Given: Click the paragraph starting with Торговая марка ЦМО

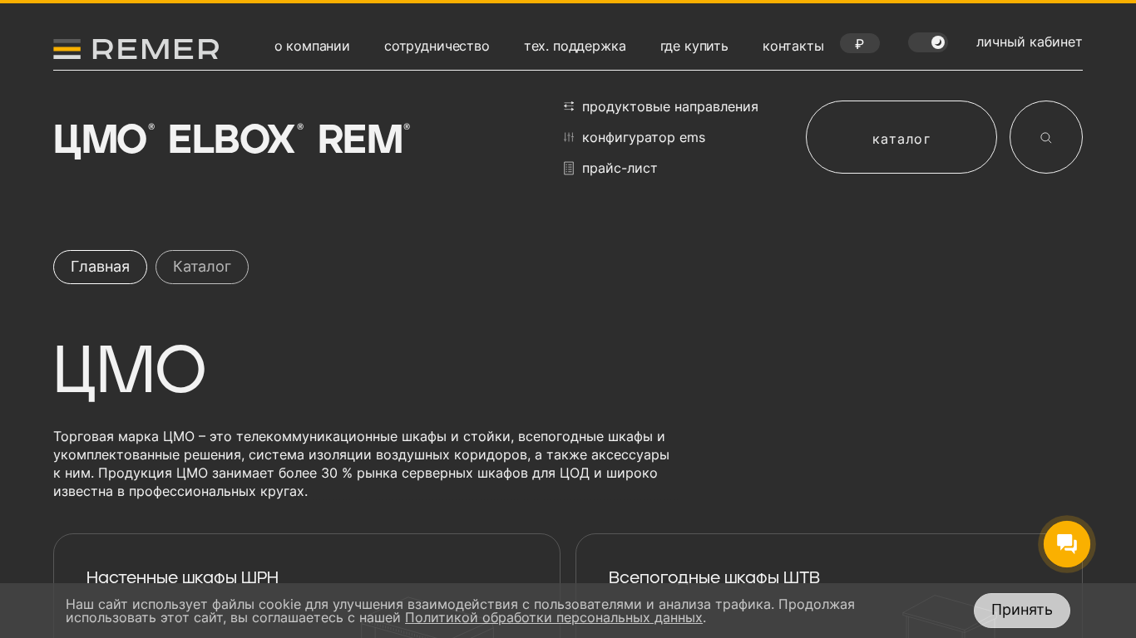Looking at the screenshot, I should (362, 464).
